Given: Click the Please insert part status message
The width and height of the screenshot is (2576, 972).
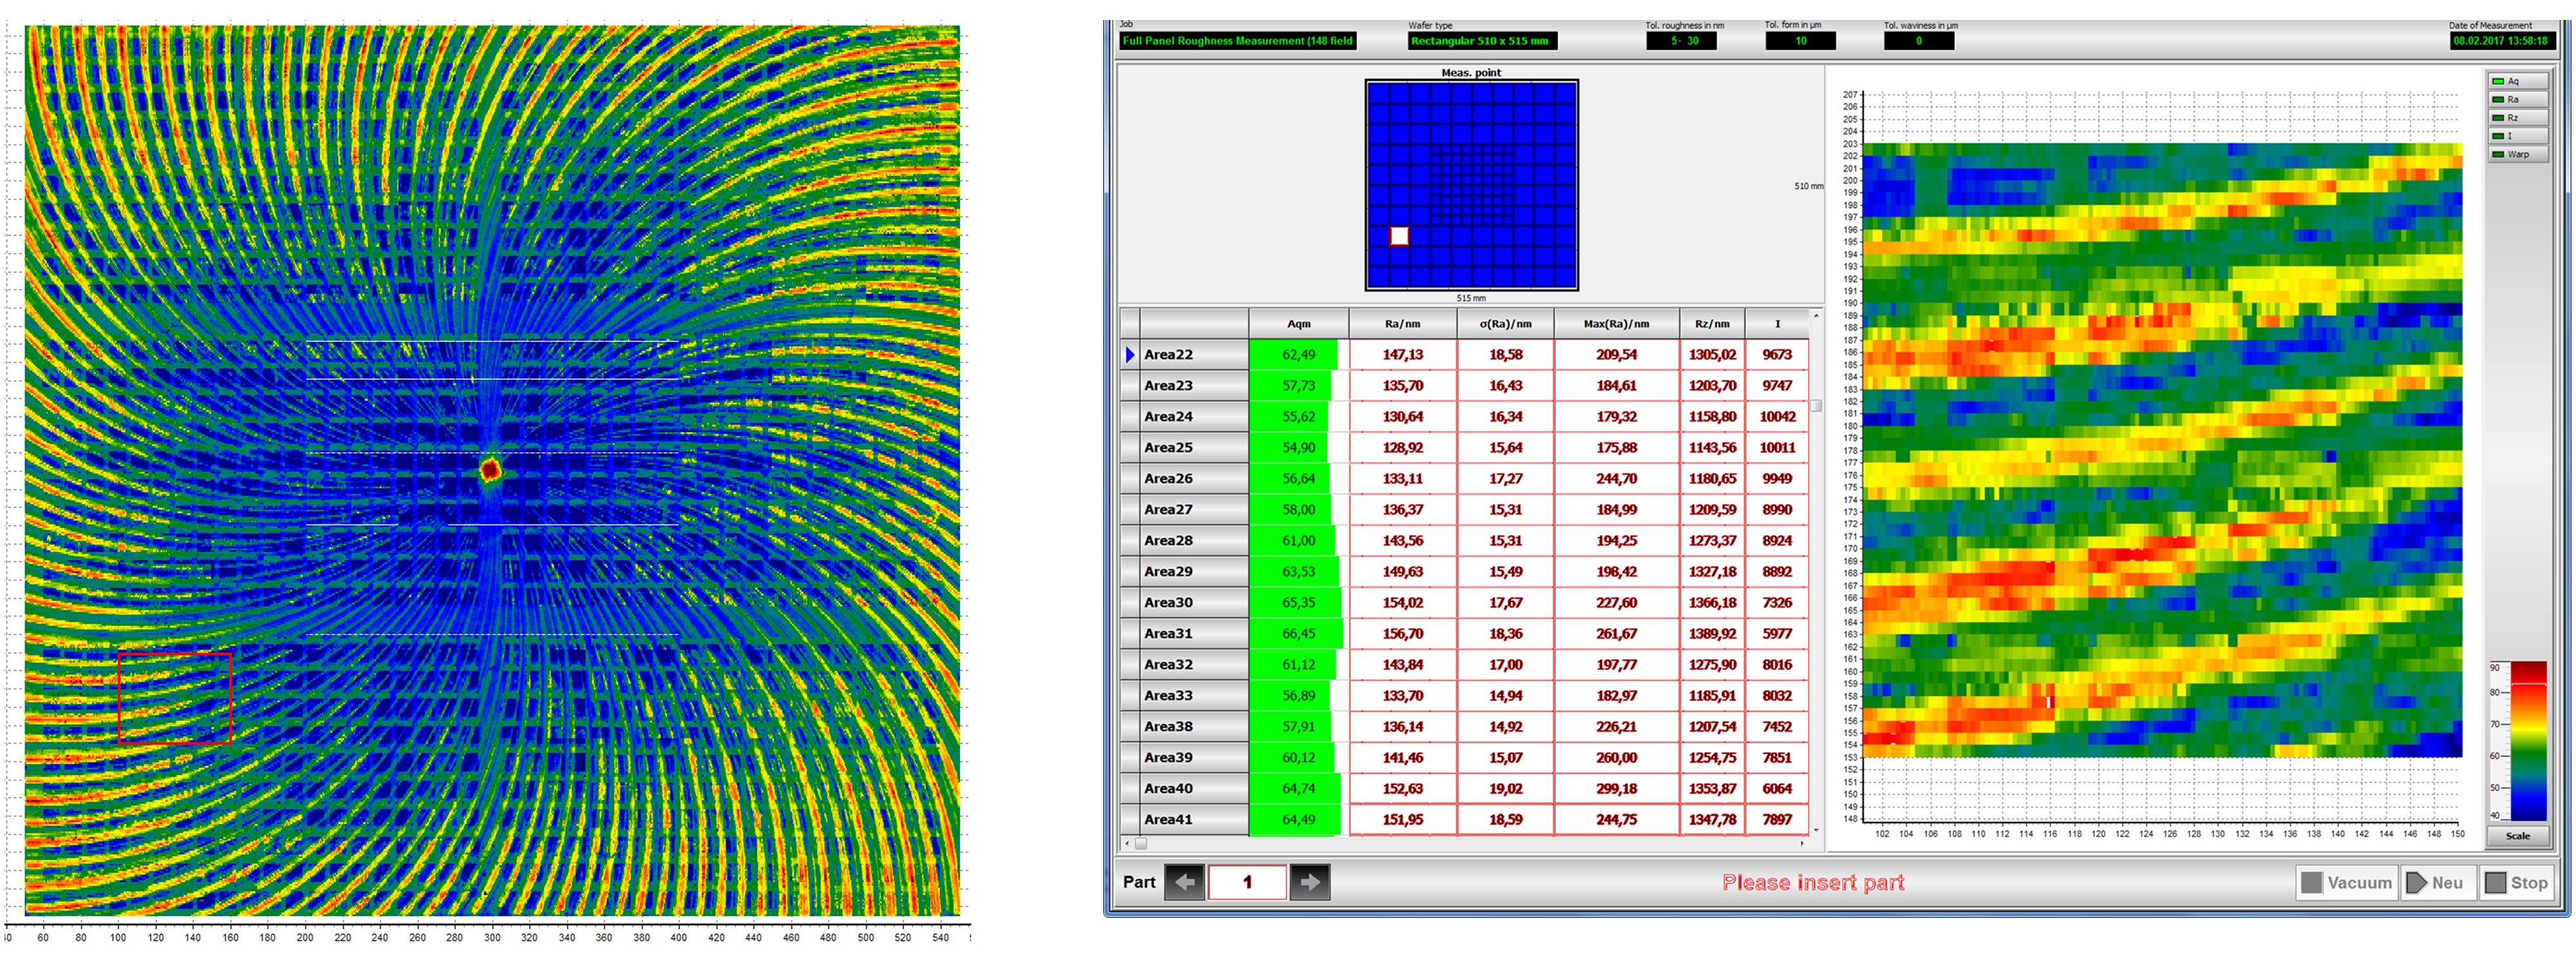Looking at the screenshot, I should [x=1813, y=882].
